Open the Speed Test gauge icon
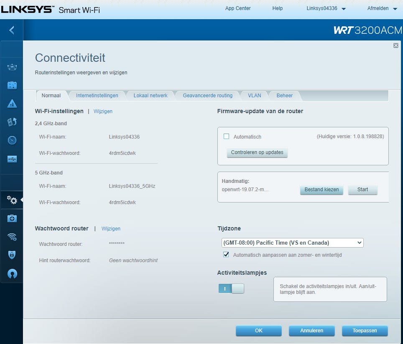Screen dimensions: 403x344 pyautogui.click(x=12, y=140)
